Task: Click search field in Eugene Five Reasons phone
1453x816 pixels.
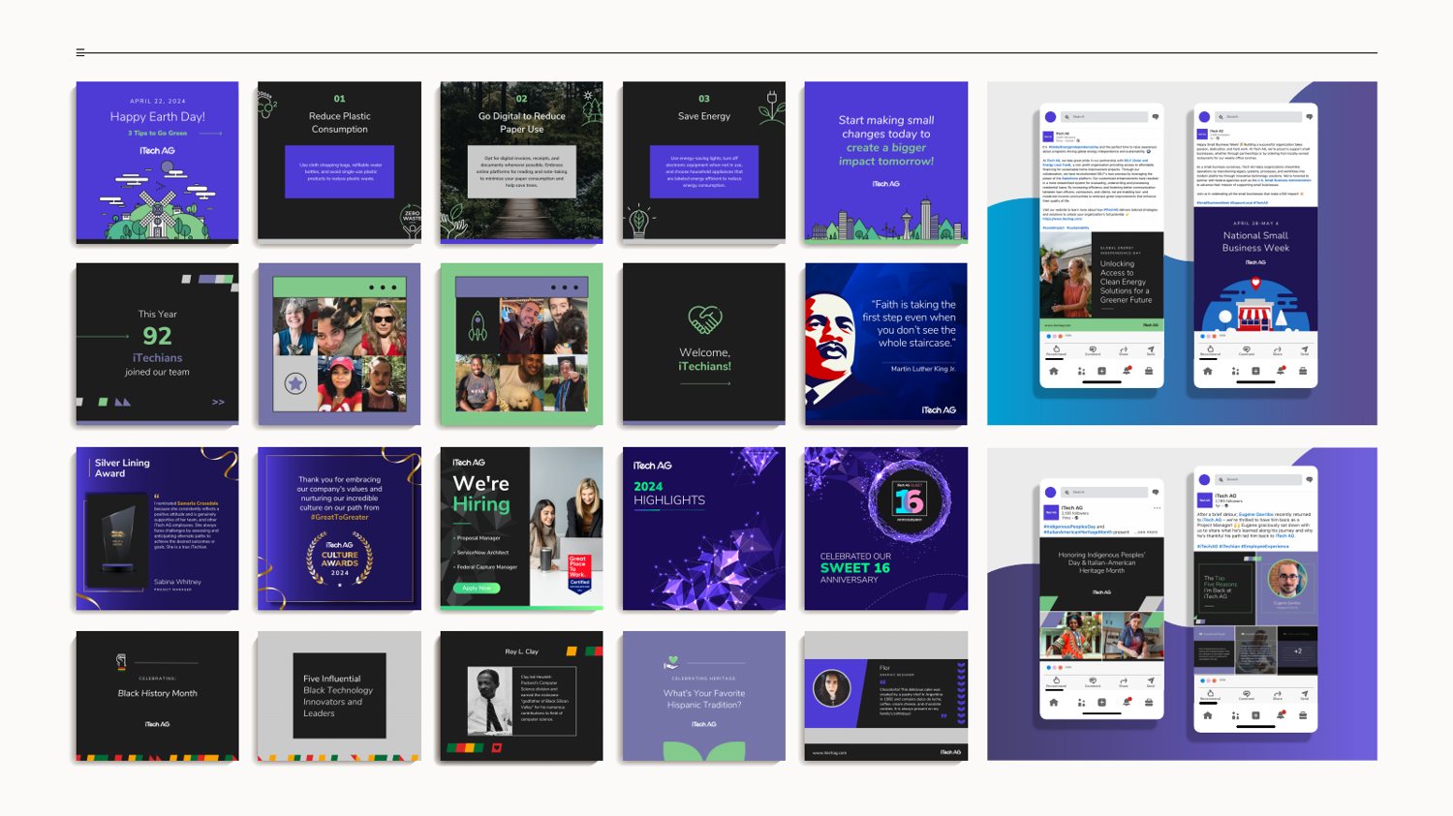Action: click(x=1259, y=479)
